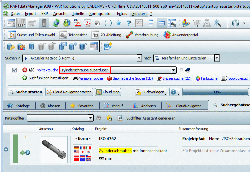This screenshot has width=250, height=172.
Task: Expand the ISO 4762 result row
Action: tap(6, 149)
